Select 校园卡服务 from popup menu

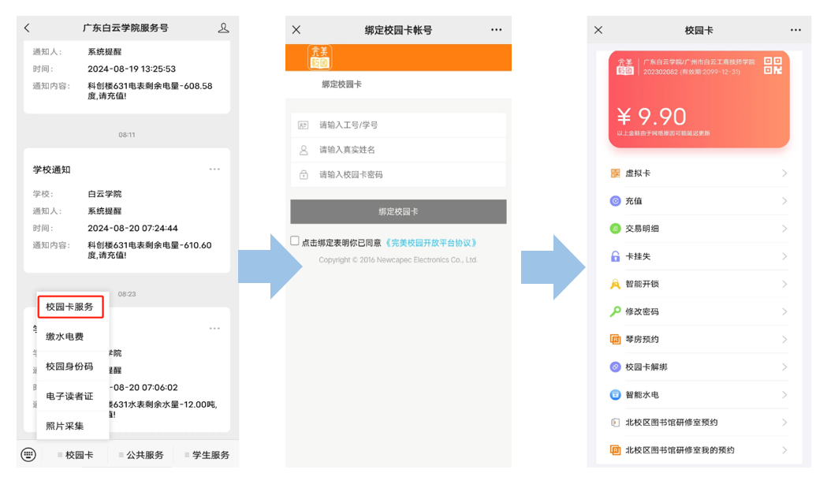click(x=69, y=307)
